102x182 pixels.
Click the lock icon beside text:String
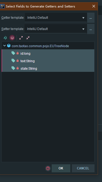click(x=18, y=61)
